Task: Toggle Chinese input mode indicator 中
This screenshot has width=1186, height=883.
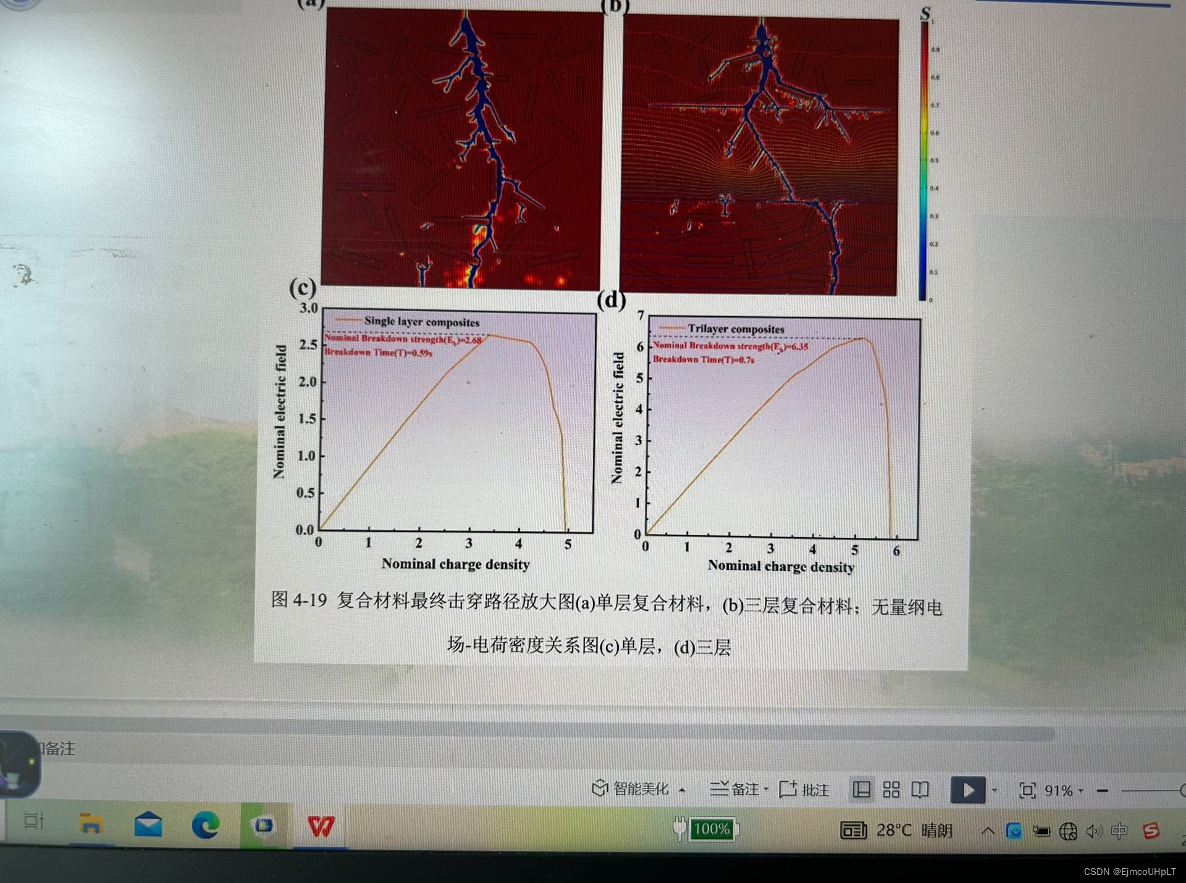Action: tap(1119, 831)
